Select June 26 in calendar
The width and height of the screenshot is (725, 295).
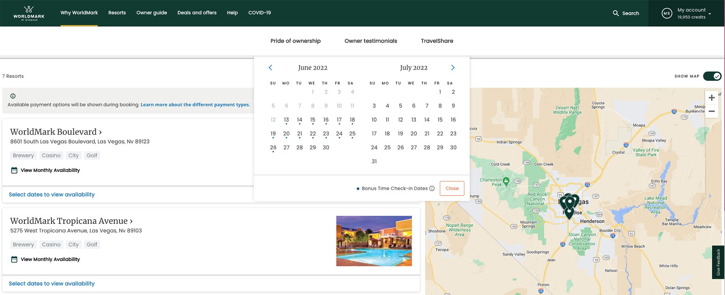tap(273, 147)
